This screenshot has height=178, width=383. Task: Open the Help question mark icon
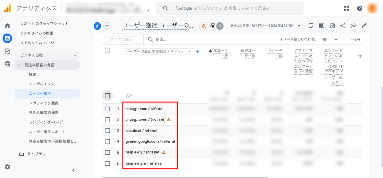point(359,8)
